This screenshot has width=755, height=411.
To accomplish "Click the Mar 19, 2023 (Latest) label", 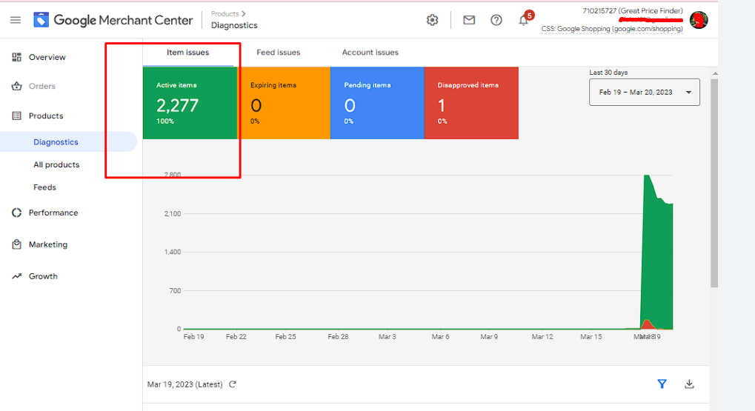I will coord(185,384).
